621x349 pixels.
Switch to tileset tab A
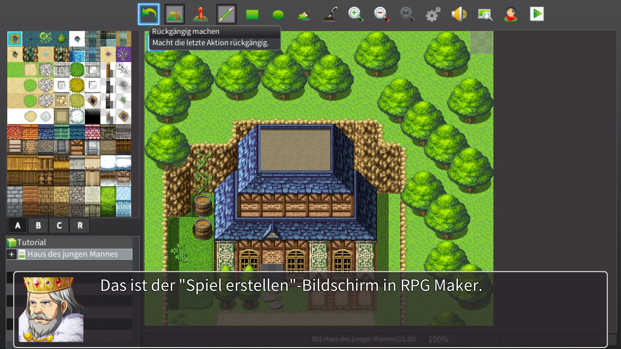click(18, 225)
